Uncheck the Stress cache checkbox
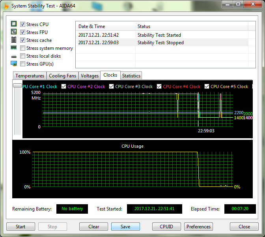 coord(22,40)
